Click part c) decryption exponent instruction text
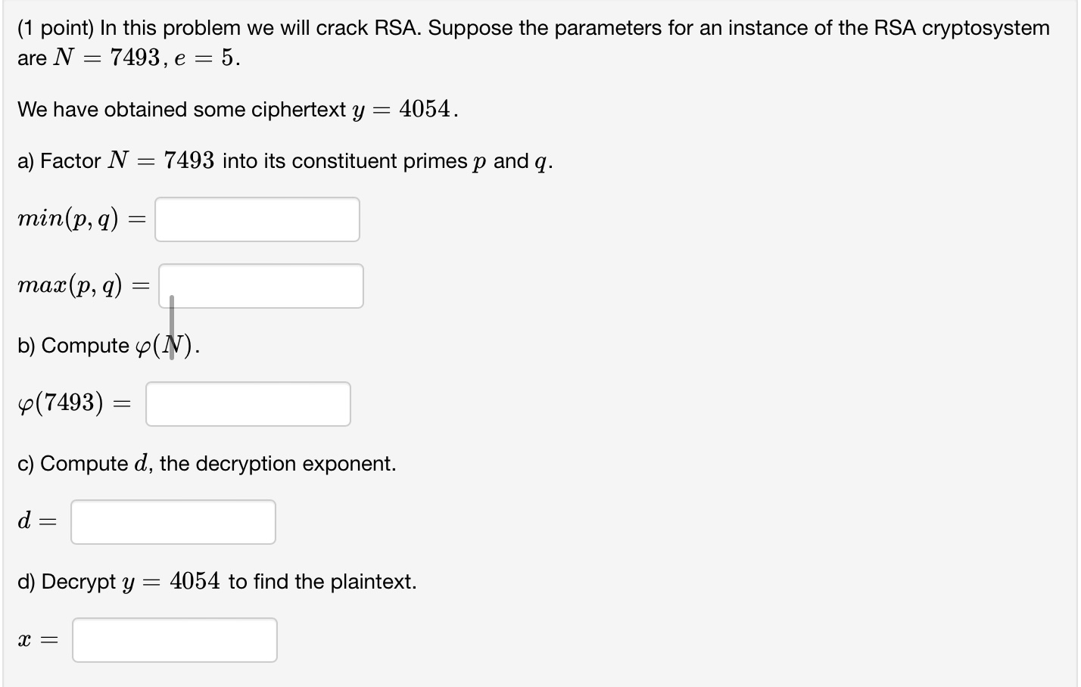1081x687 pixels. tap(207, 463)
